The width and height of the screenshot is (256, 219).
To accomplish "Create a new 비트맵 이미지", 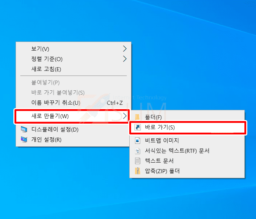I will coord(187,141).
